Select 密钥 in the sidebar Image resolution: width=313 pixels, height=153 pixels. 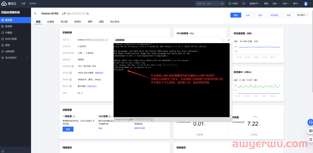click(15, 45)
